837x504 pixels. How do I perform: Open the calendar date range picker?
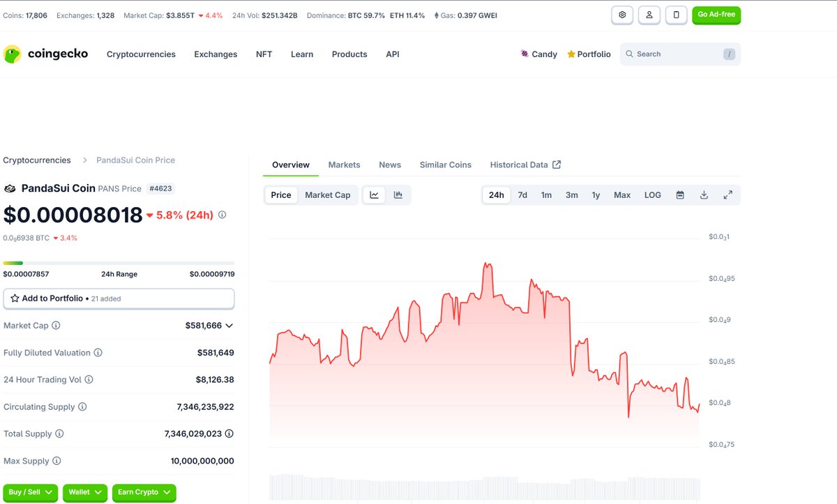pyautogui.click(x=680, y=195)
